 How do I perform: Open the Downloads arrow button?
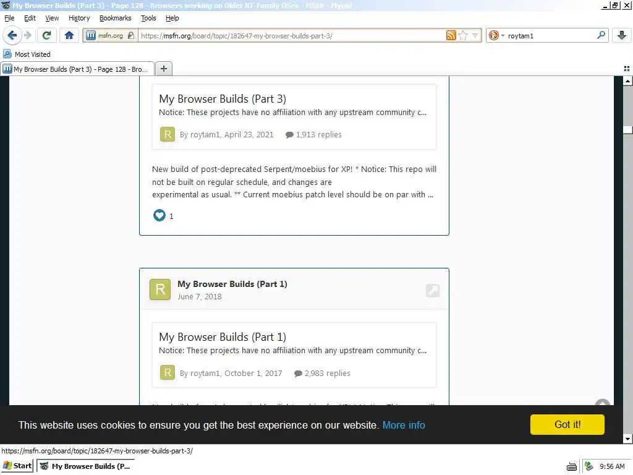pyautogui.click(x=622, y=35)
